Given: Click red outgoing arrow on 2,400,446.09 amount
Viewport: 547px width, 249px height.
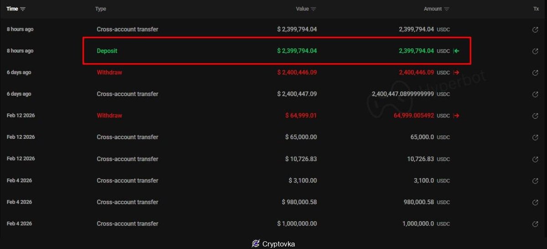Looking at the screenshot, I should click(456, 72).
